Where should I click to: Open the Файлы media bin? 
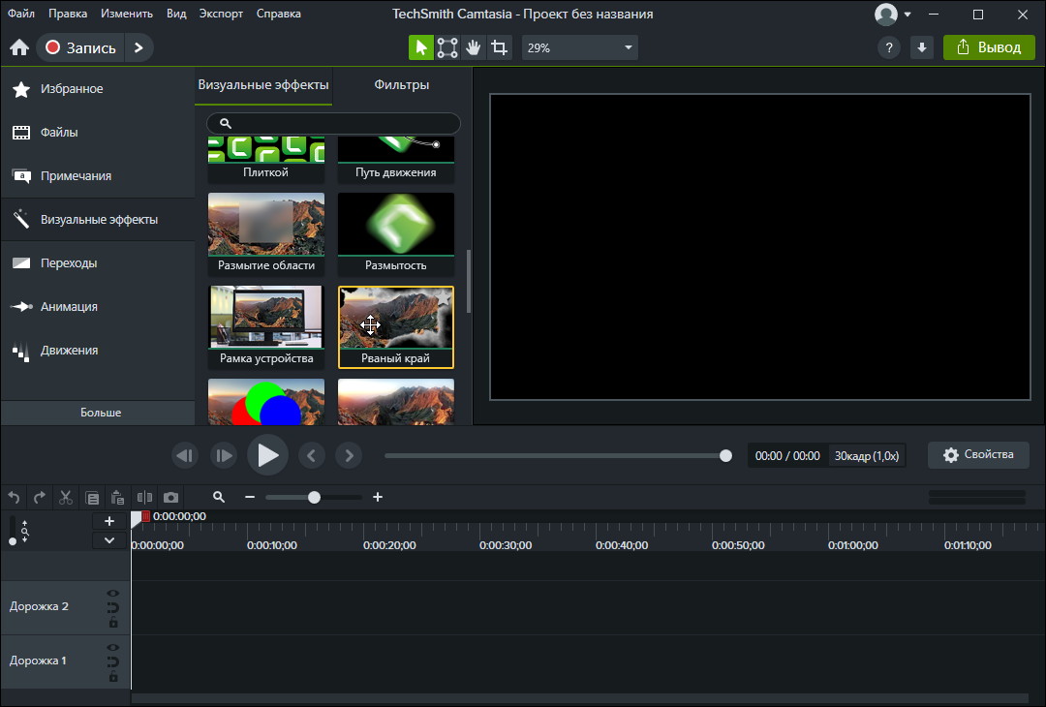click(x=98, y=132)
